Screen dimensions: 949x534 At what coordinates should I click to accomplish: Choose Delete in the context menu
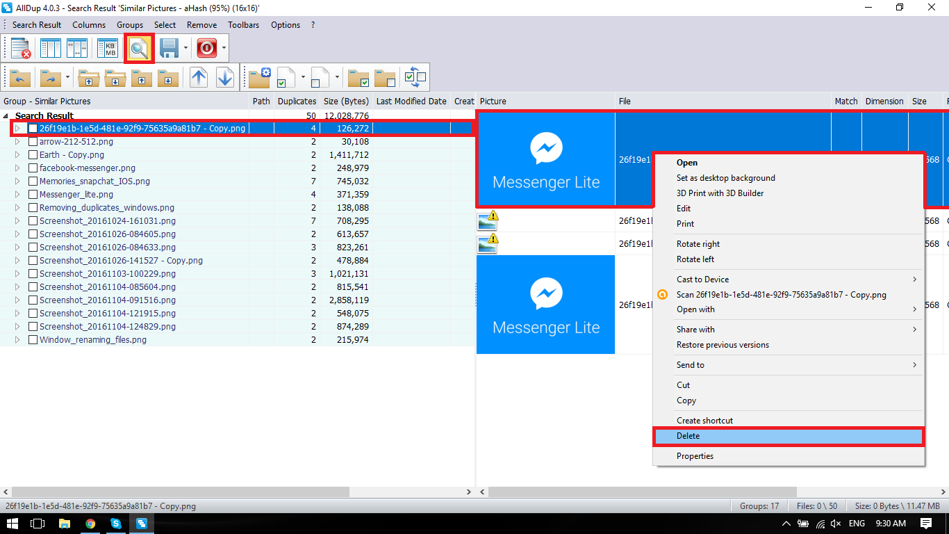click(x=789, y=436)
